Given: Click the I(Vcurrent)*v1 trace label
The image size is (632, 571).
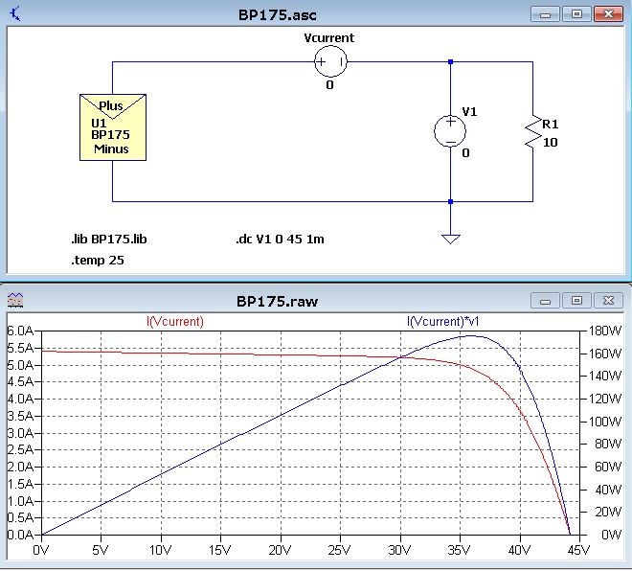Looking at the screenshot, I should [442, 321].
